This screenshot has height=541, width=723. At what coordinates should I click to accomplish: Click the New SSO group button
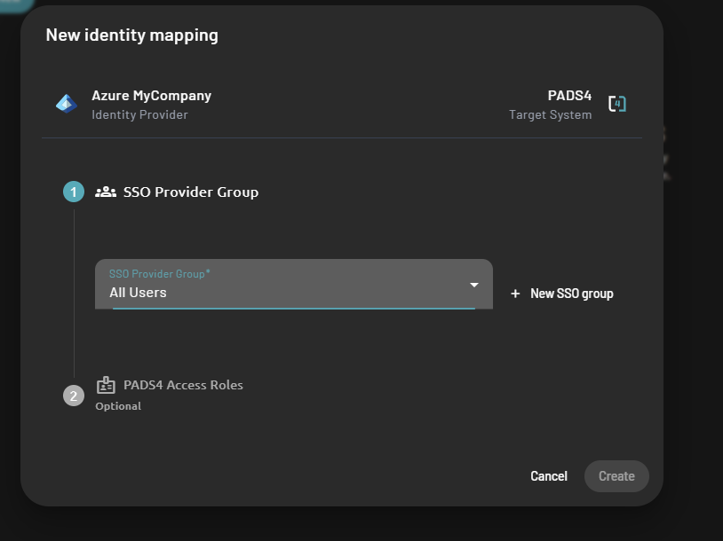571,294
